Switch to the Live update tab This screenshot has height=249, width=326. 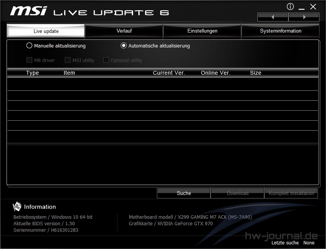tap(46, 31)
